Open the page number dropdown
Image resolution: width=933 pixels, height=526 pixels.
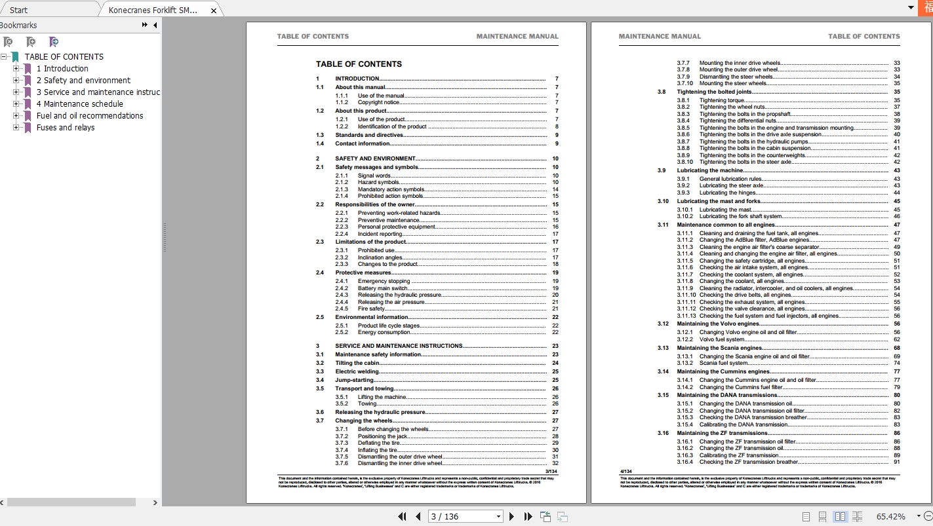tap(498, 516)
